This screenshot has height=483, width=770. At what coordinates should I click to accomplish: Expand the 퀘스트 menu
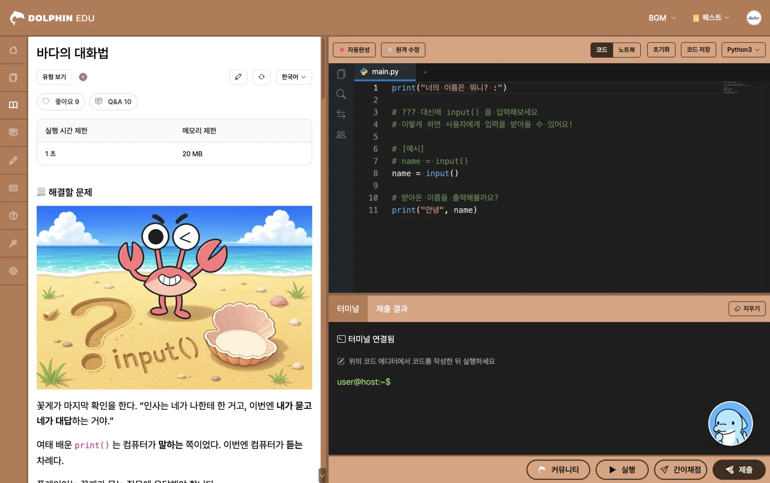coord(711,18)
